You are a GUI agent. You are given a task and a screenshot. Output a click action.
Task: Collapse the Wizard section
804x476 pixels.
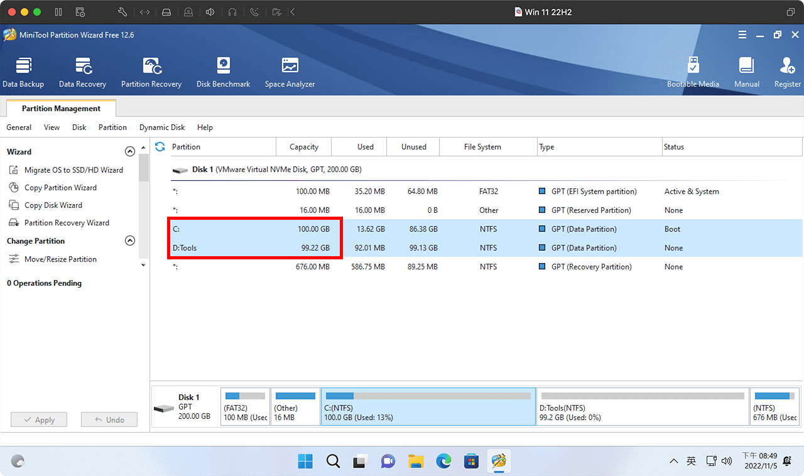tap(130, 151)
